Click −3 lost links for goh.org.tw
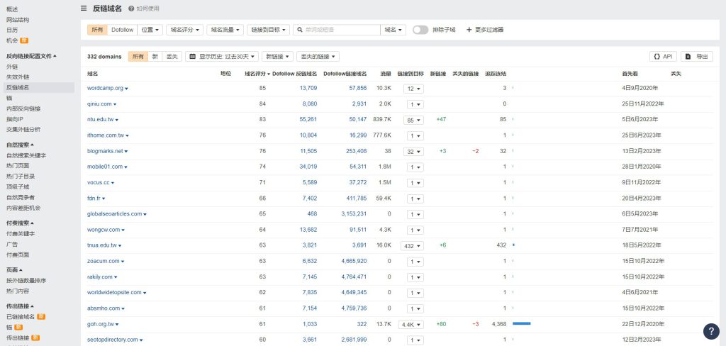This screenshot has height=346, width=726. pyautogui.click(x=475, y=324)
